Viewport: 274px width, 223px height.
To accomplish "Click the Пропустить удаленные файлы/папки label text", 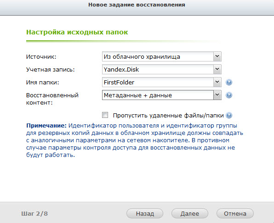I will pos(168,116).
